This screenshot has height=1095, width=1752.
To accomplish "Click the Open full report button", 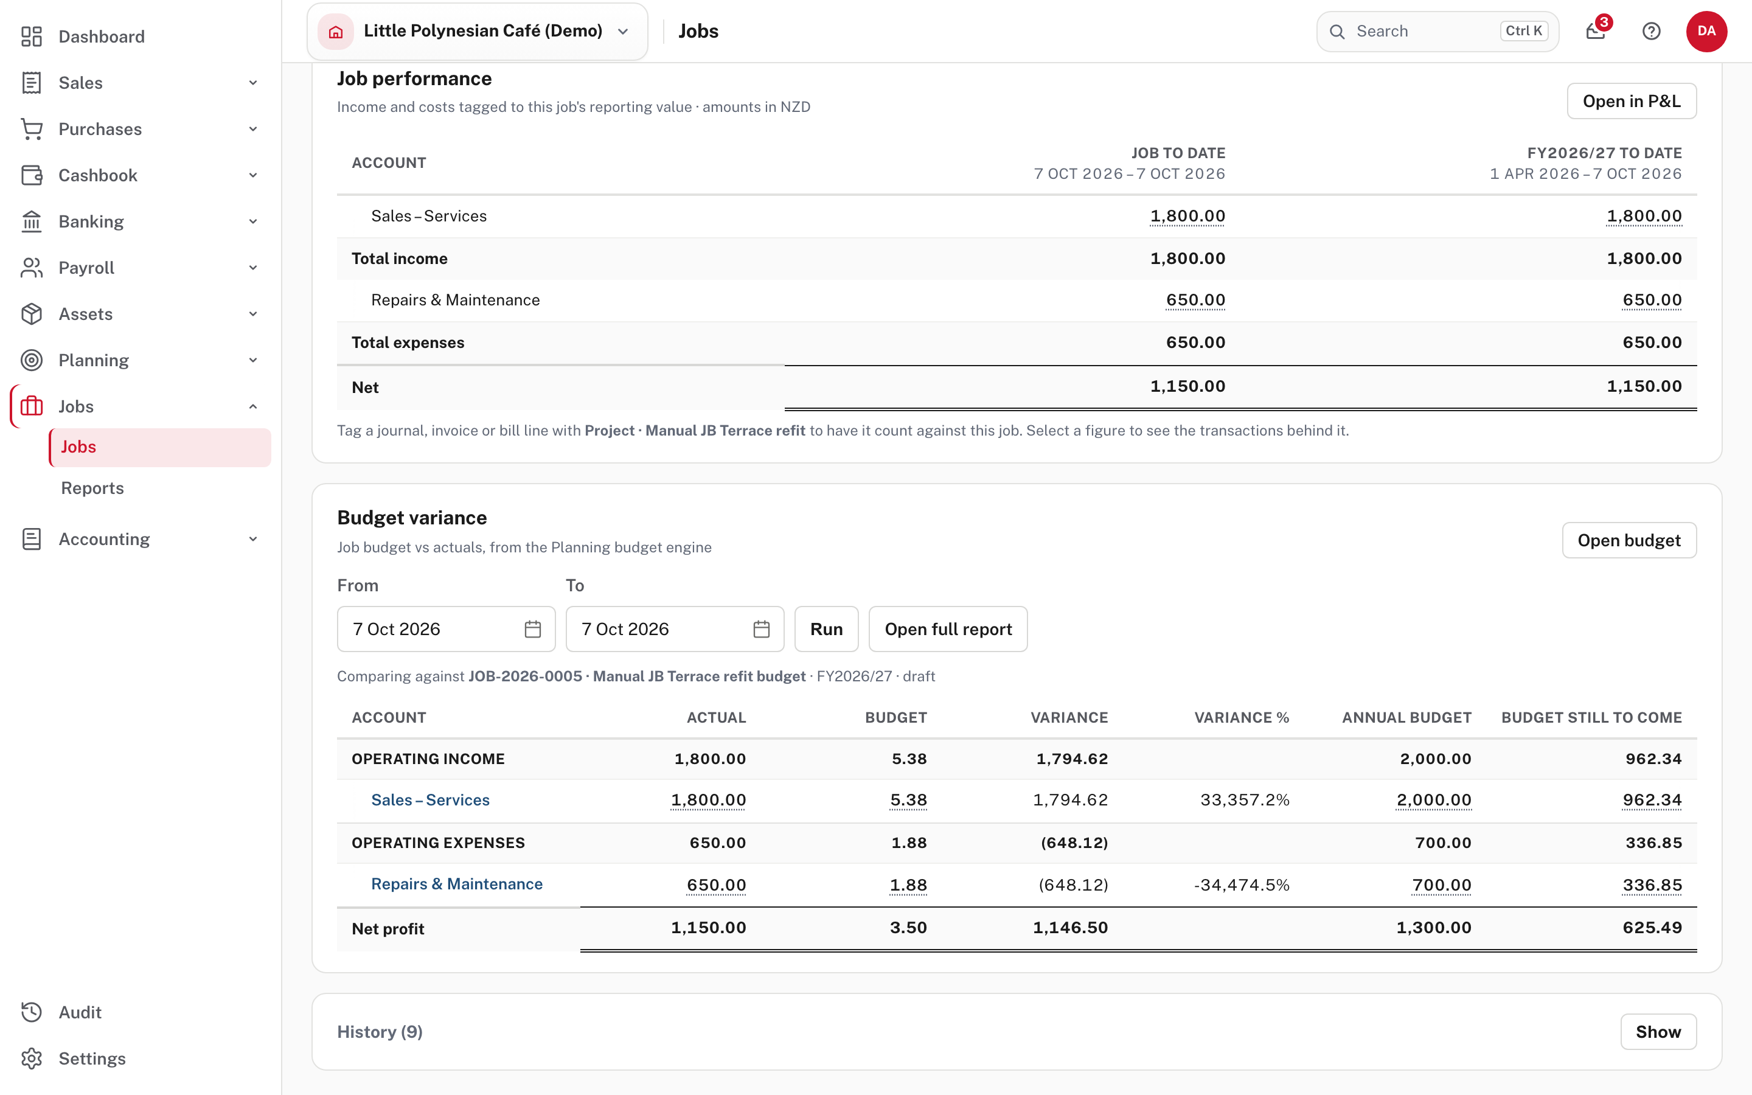I will [x=948, y=628].
